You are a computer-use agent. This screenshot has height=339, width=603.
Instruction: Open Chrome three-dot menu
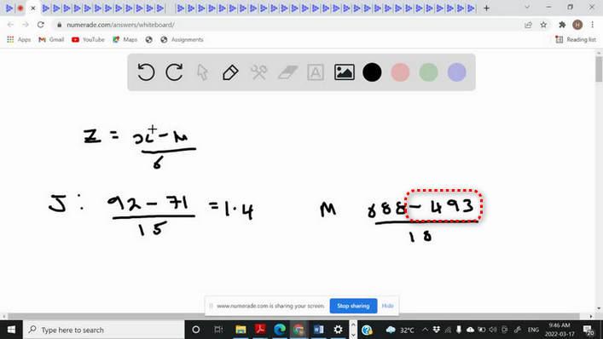(593, 25)
